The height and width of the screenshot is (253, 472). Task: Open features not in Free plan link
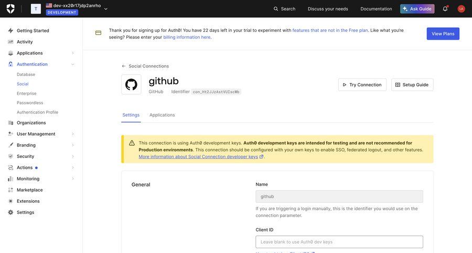330,30
